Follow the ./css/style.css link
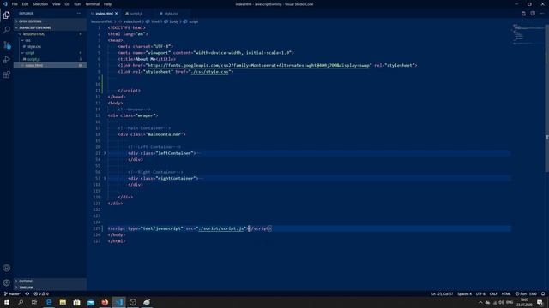 pos(210,72)
